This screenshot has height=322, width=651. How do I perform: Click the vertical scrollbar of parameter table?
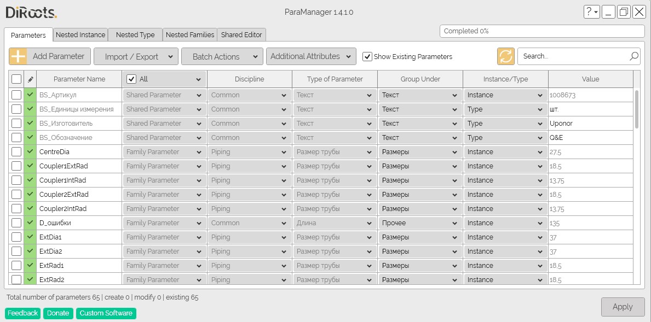[x=636, y=109]
